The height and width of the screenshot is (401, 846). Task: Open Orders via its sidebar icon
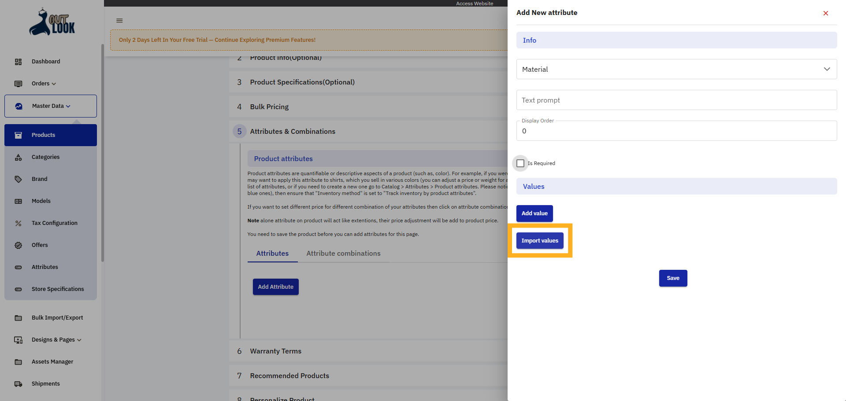tap(18, 84)
